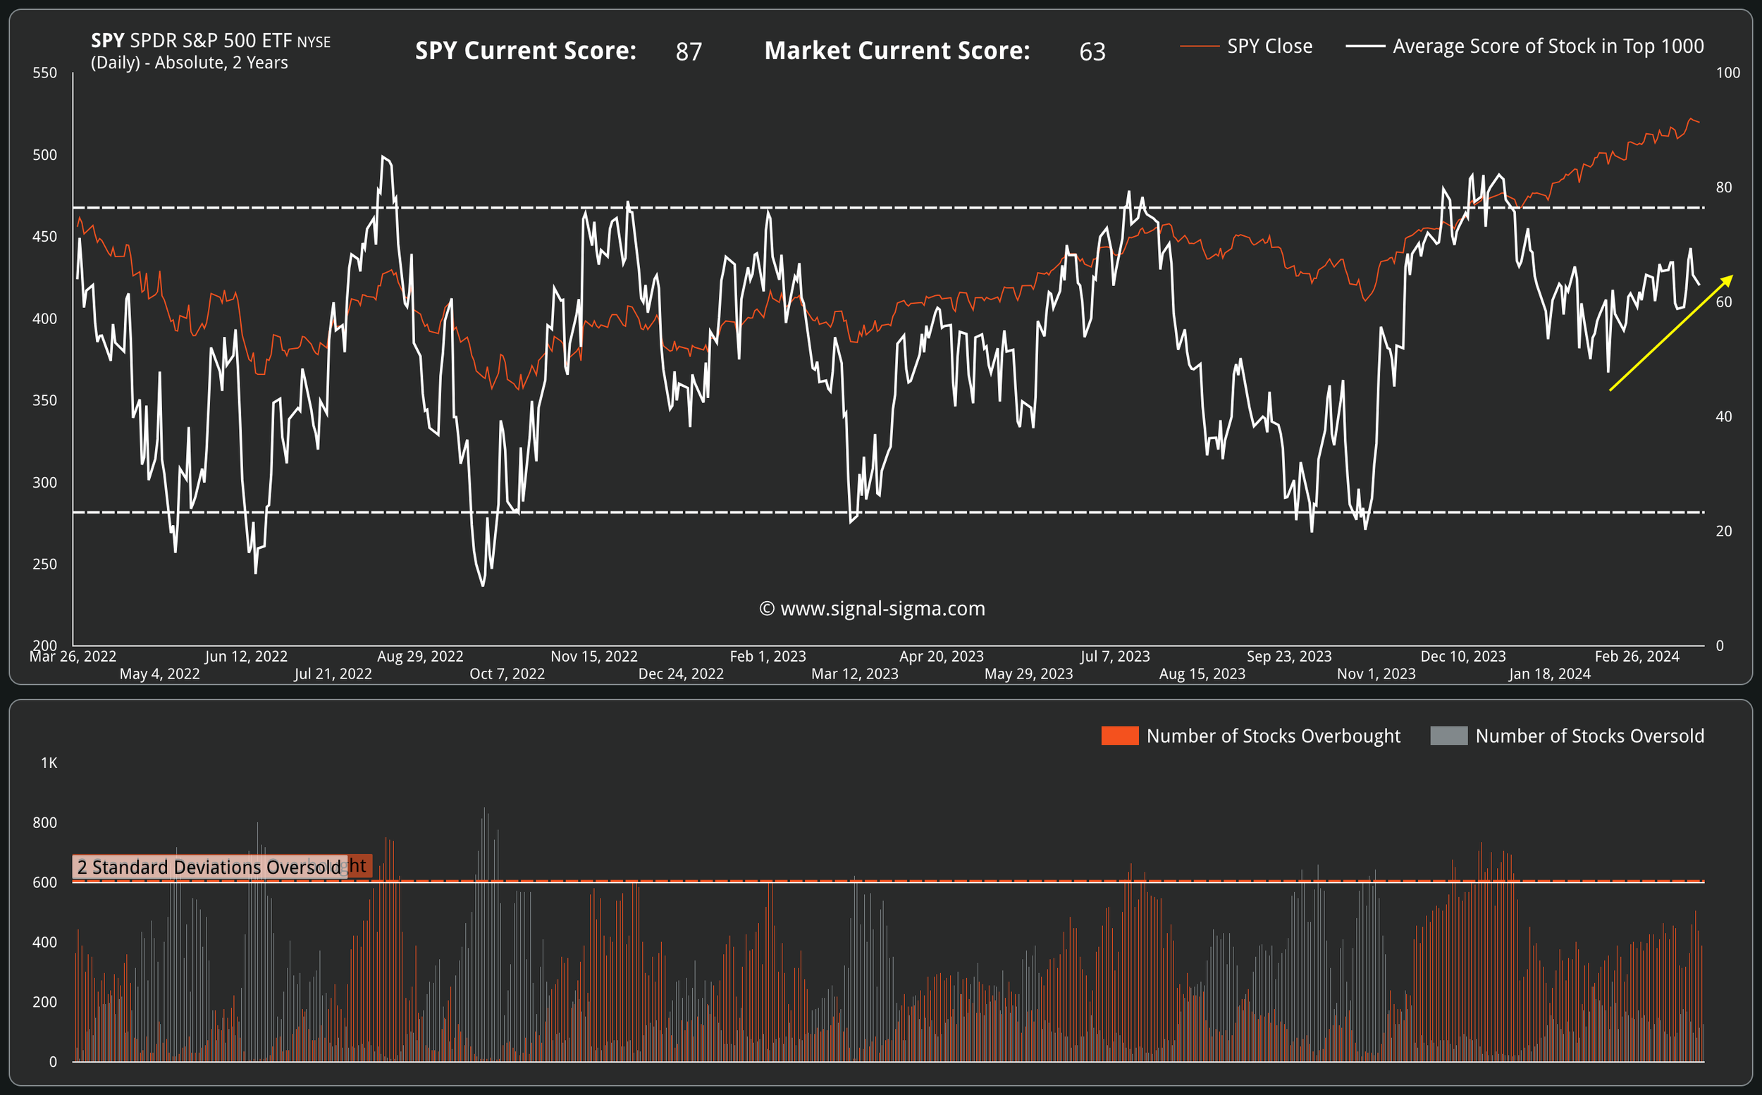Click the Jul 7, 2023 date label
The image size is (1762, 1095).
point(1115,656)
